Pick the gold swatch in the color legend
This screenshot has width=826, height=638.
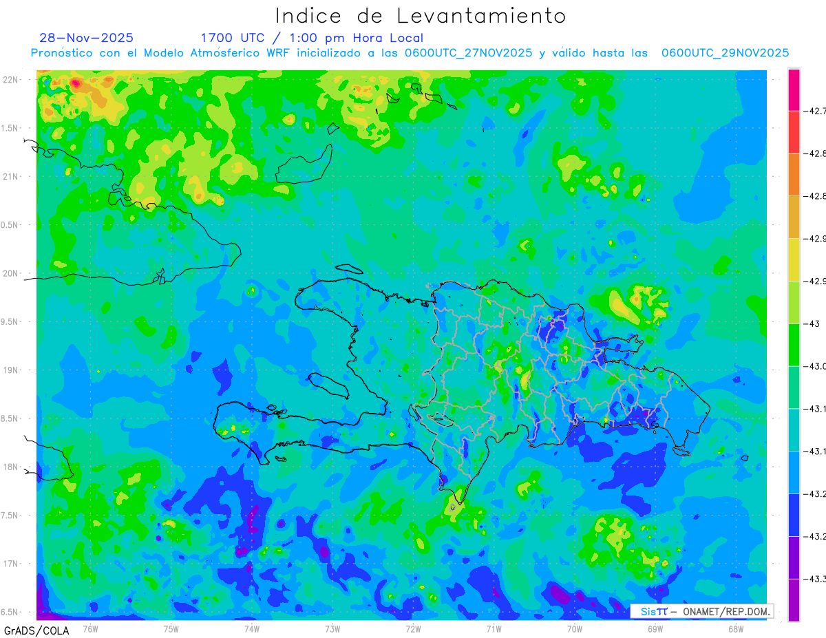[x=794, y=217]
